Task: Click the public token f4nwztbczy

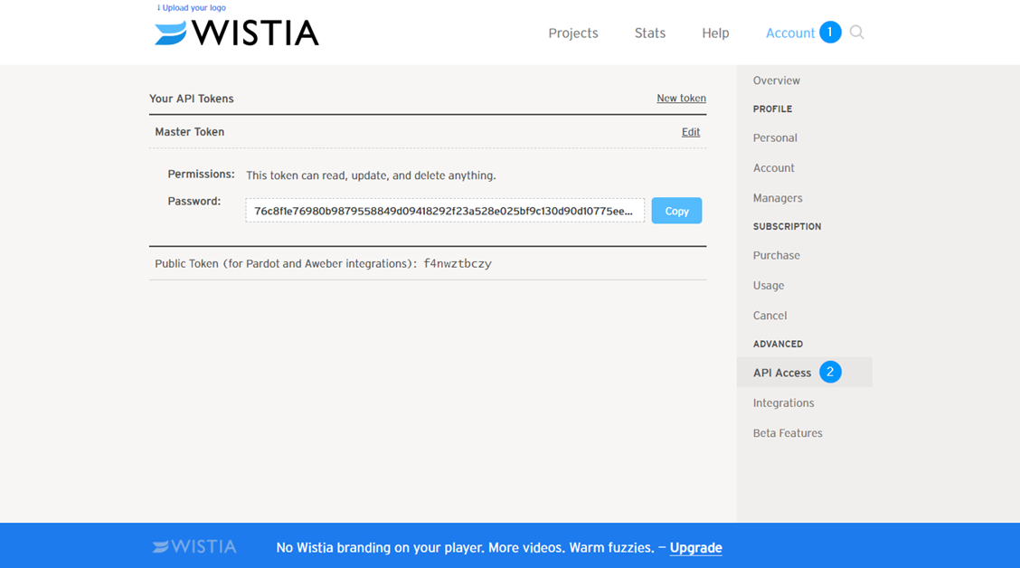Action: pos(458,263)
